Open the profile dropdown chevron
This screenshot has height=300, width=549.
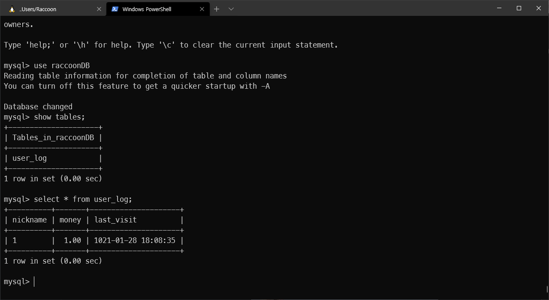[x=231, y=9]
